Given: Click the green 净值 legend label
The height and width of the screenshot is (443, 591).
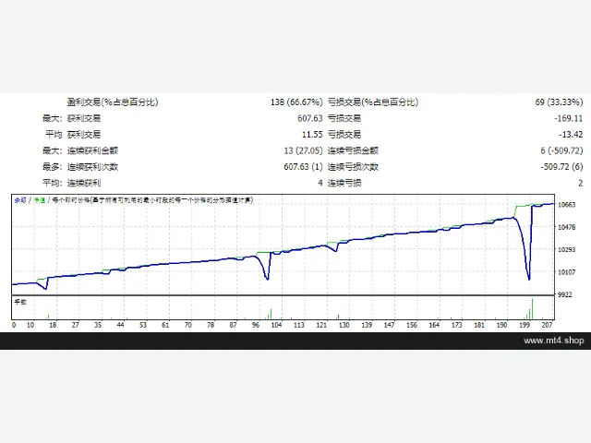Looking at the screenshot, I should click(40, 200).
